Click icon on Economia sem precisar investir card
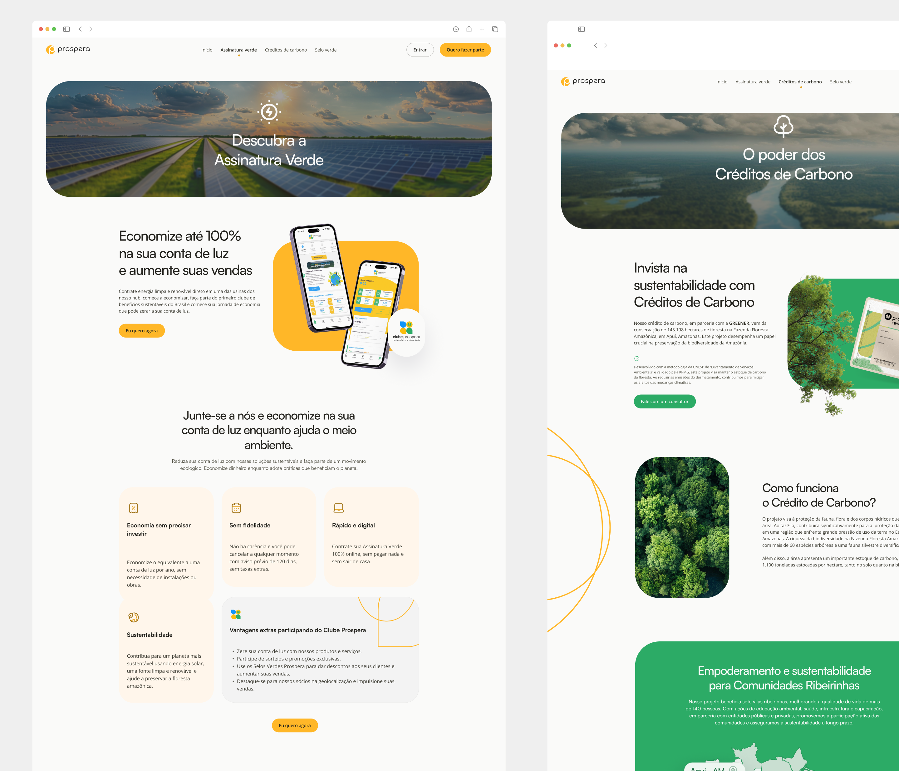 click(134, 508)
